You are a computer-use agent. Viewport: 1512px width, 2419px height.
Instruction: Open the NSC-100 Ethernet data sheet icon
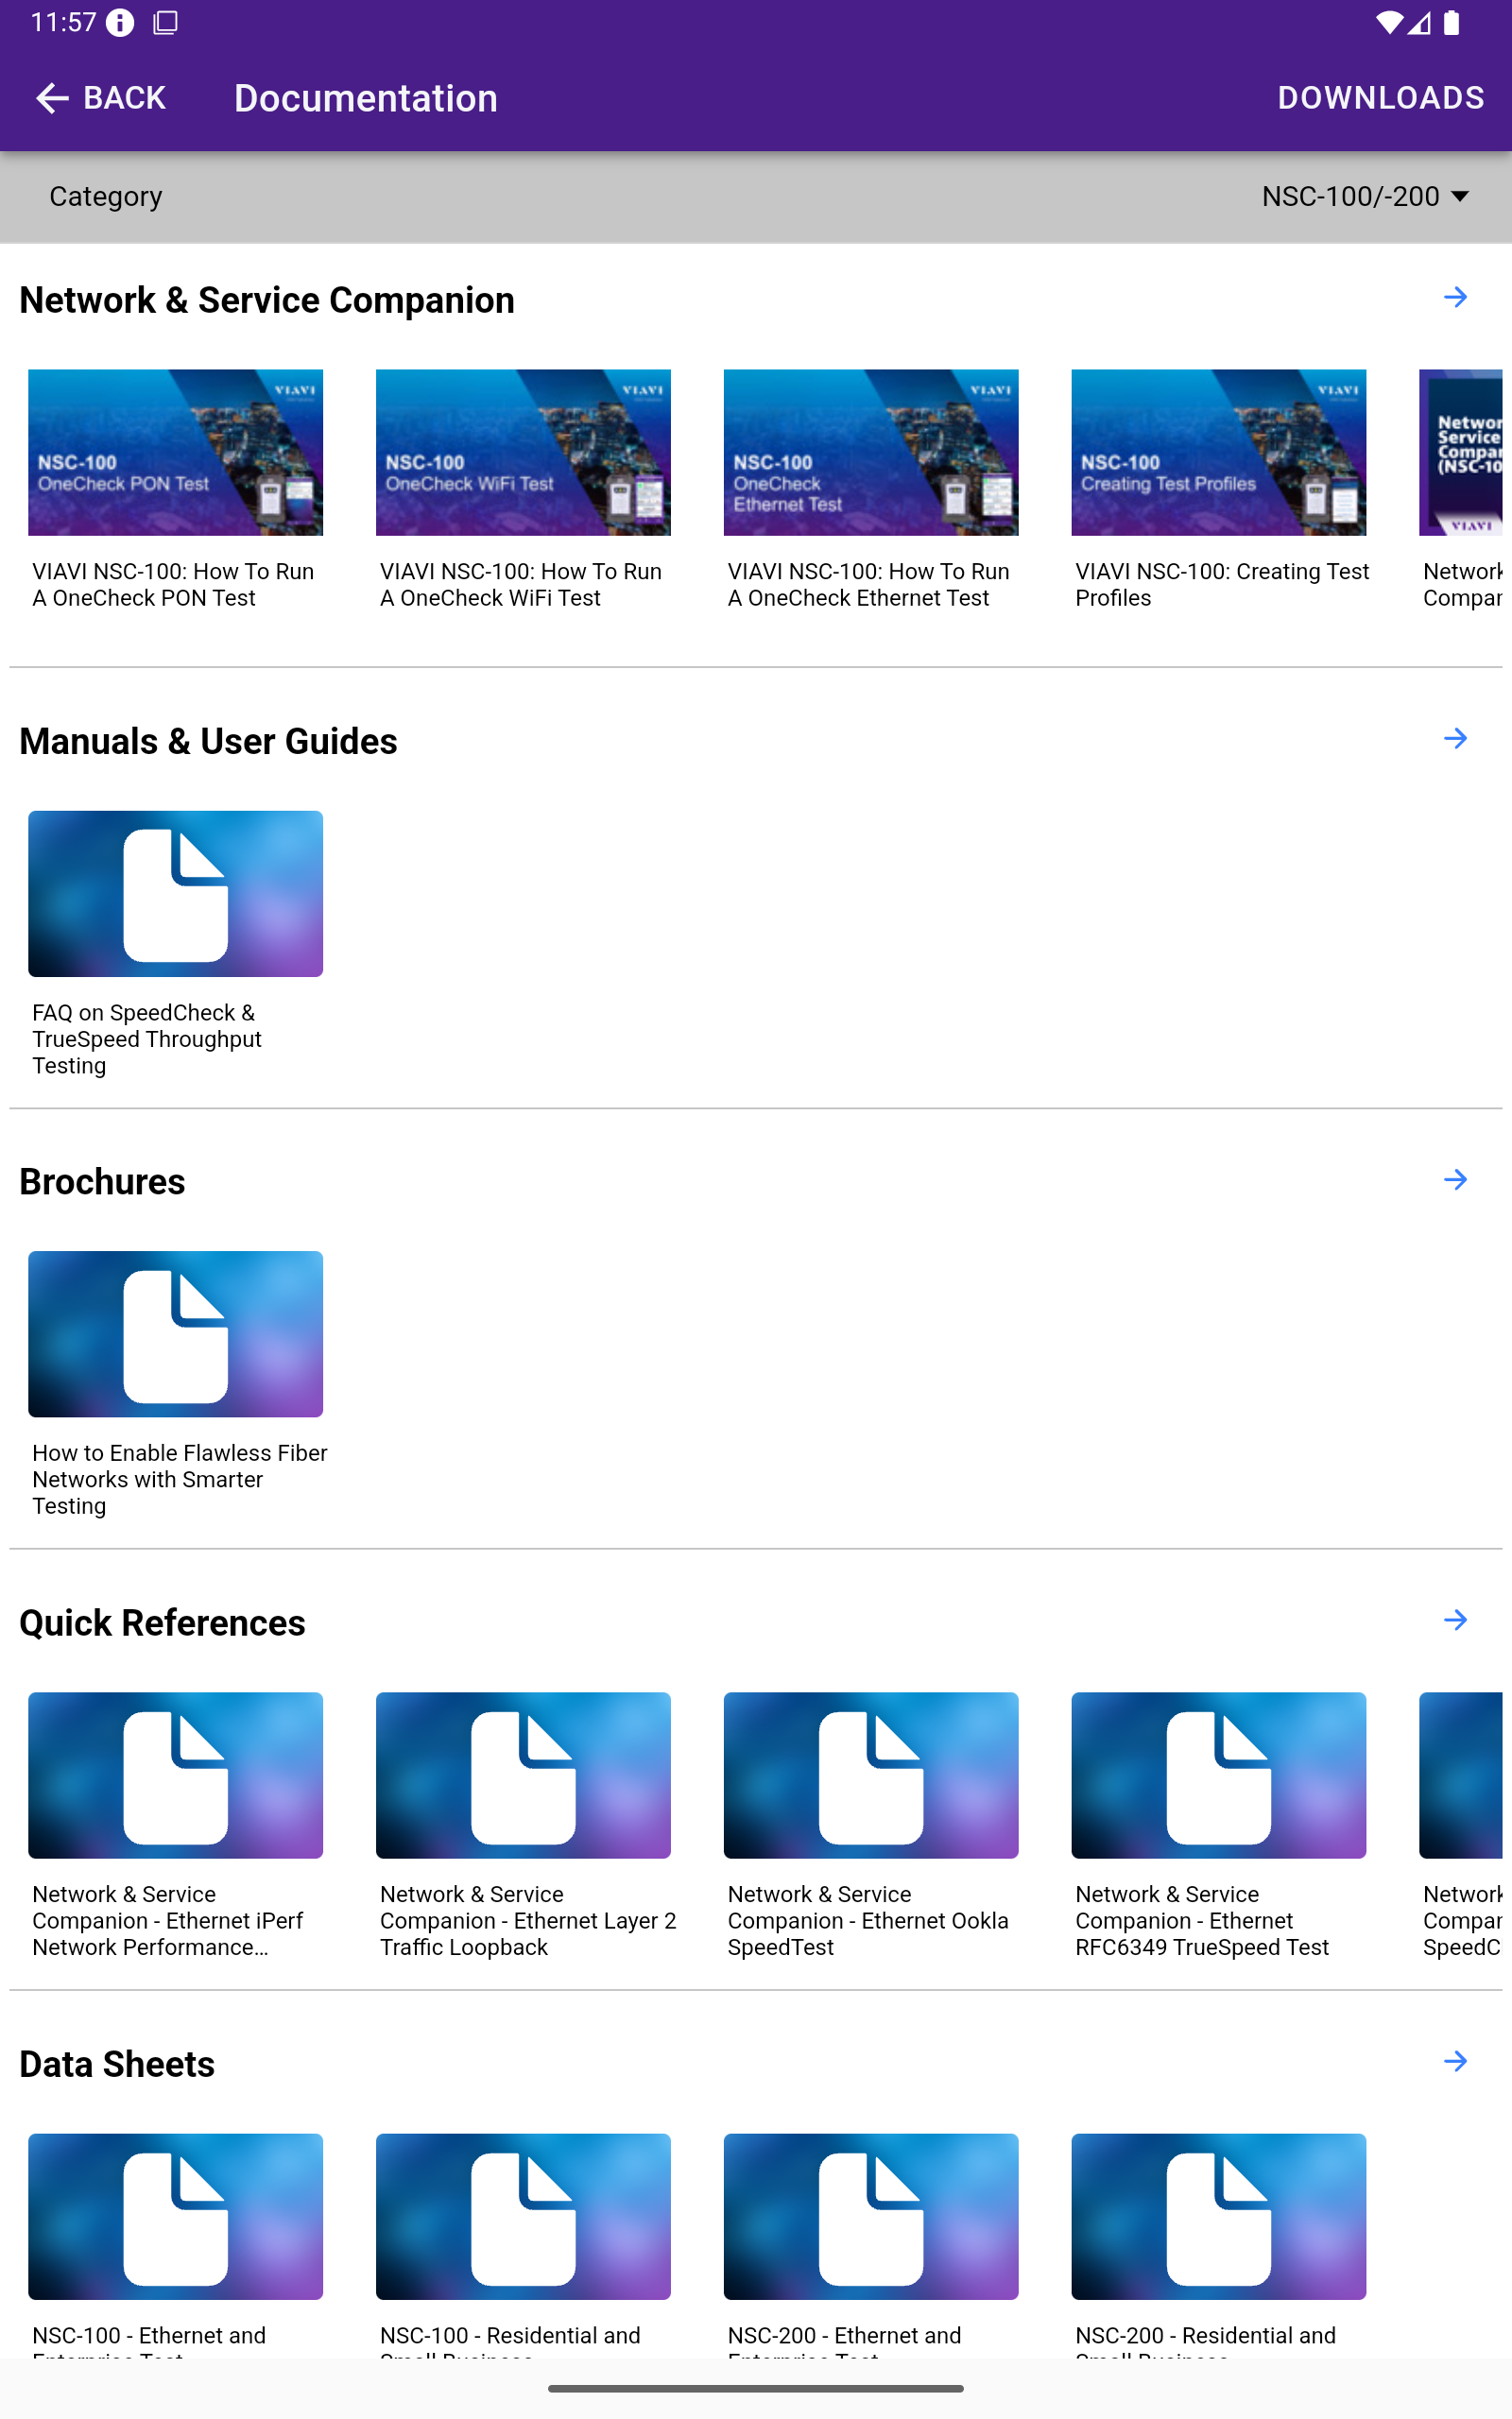click(x=175, y=2216)
